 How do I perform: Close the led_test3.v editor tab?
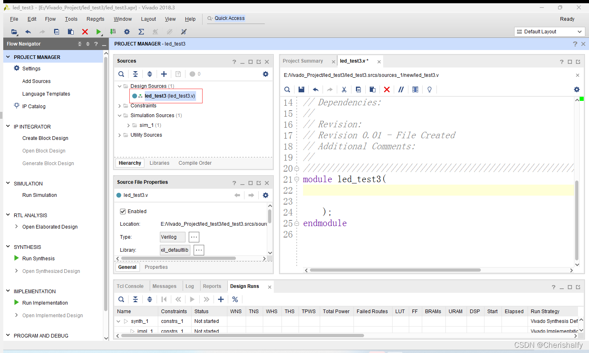(379, 62)
